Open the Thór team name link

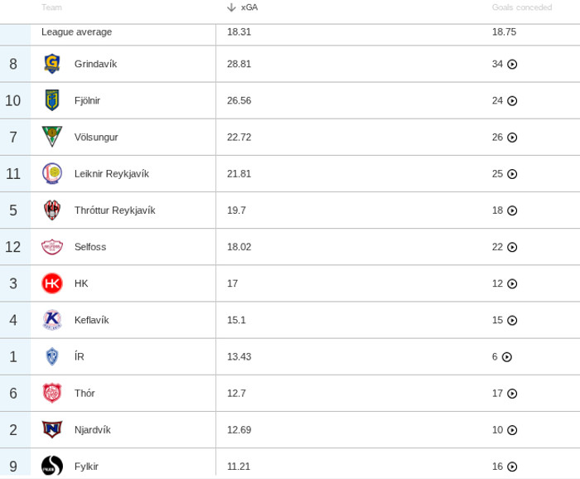coord(85,394)
